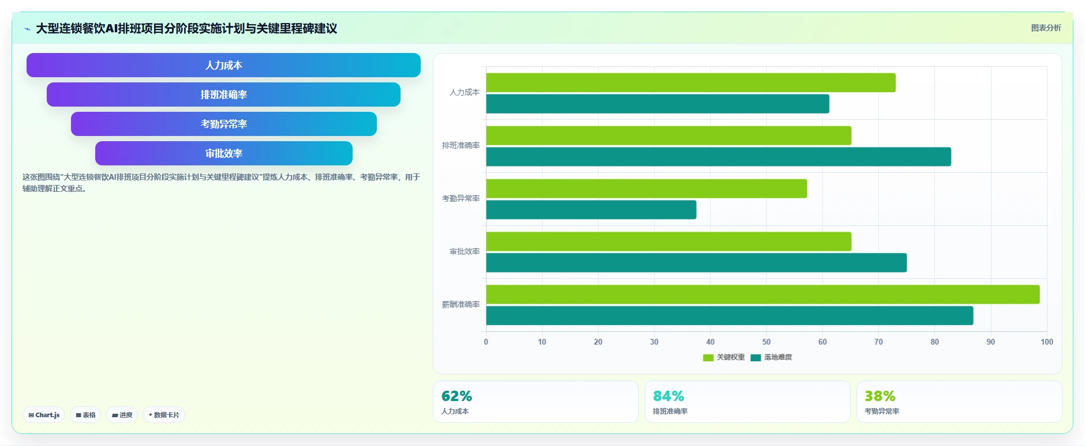Select the 排班准确率 funnel bar
This screenshot has width=1085, height=446.
point(223,95)
